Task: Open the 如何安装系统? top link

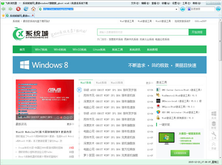Action: tap(182, 21)
